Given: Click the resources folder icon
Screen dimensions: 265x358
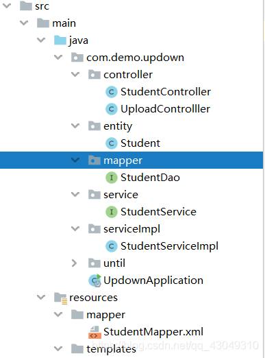Looking at the screenshot, I should tap(60, 298).
